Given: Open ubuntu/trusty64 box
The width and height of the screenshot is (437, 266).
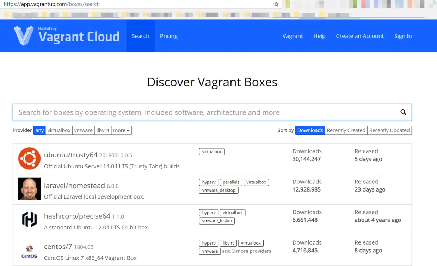Looking at the screenshot, I should (x=70, y=155).
